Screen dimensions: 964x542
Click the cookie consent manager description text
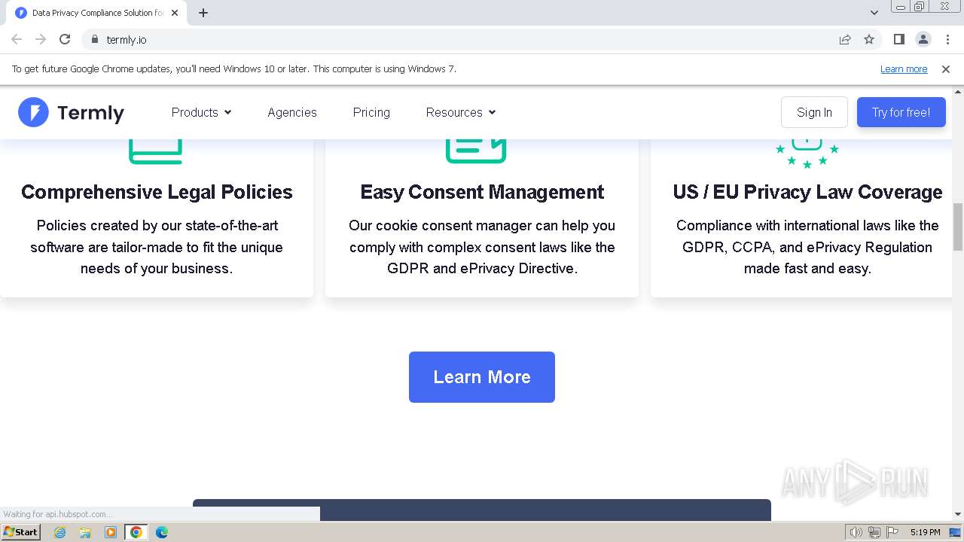tap(482, 247)
